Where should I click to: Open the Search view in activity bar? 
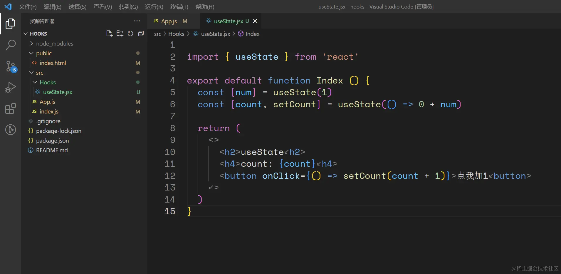[x=11, y=45]
